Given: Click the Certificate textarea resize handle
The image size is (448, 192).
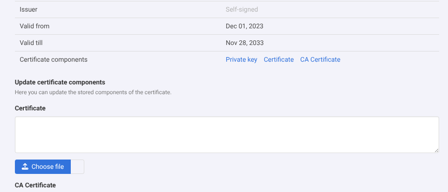Looking at the screenshot, I should click(x=436, y=150).
